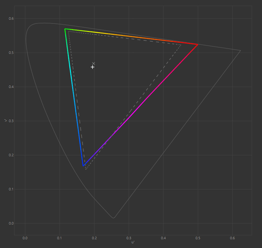This screenshot has height=248, width=262.
Task: Click the gray x marker above the plus
Action: 94,63
